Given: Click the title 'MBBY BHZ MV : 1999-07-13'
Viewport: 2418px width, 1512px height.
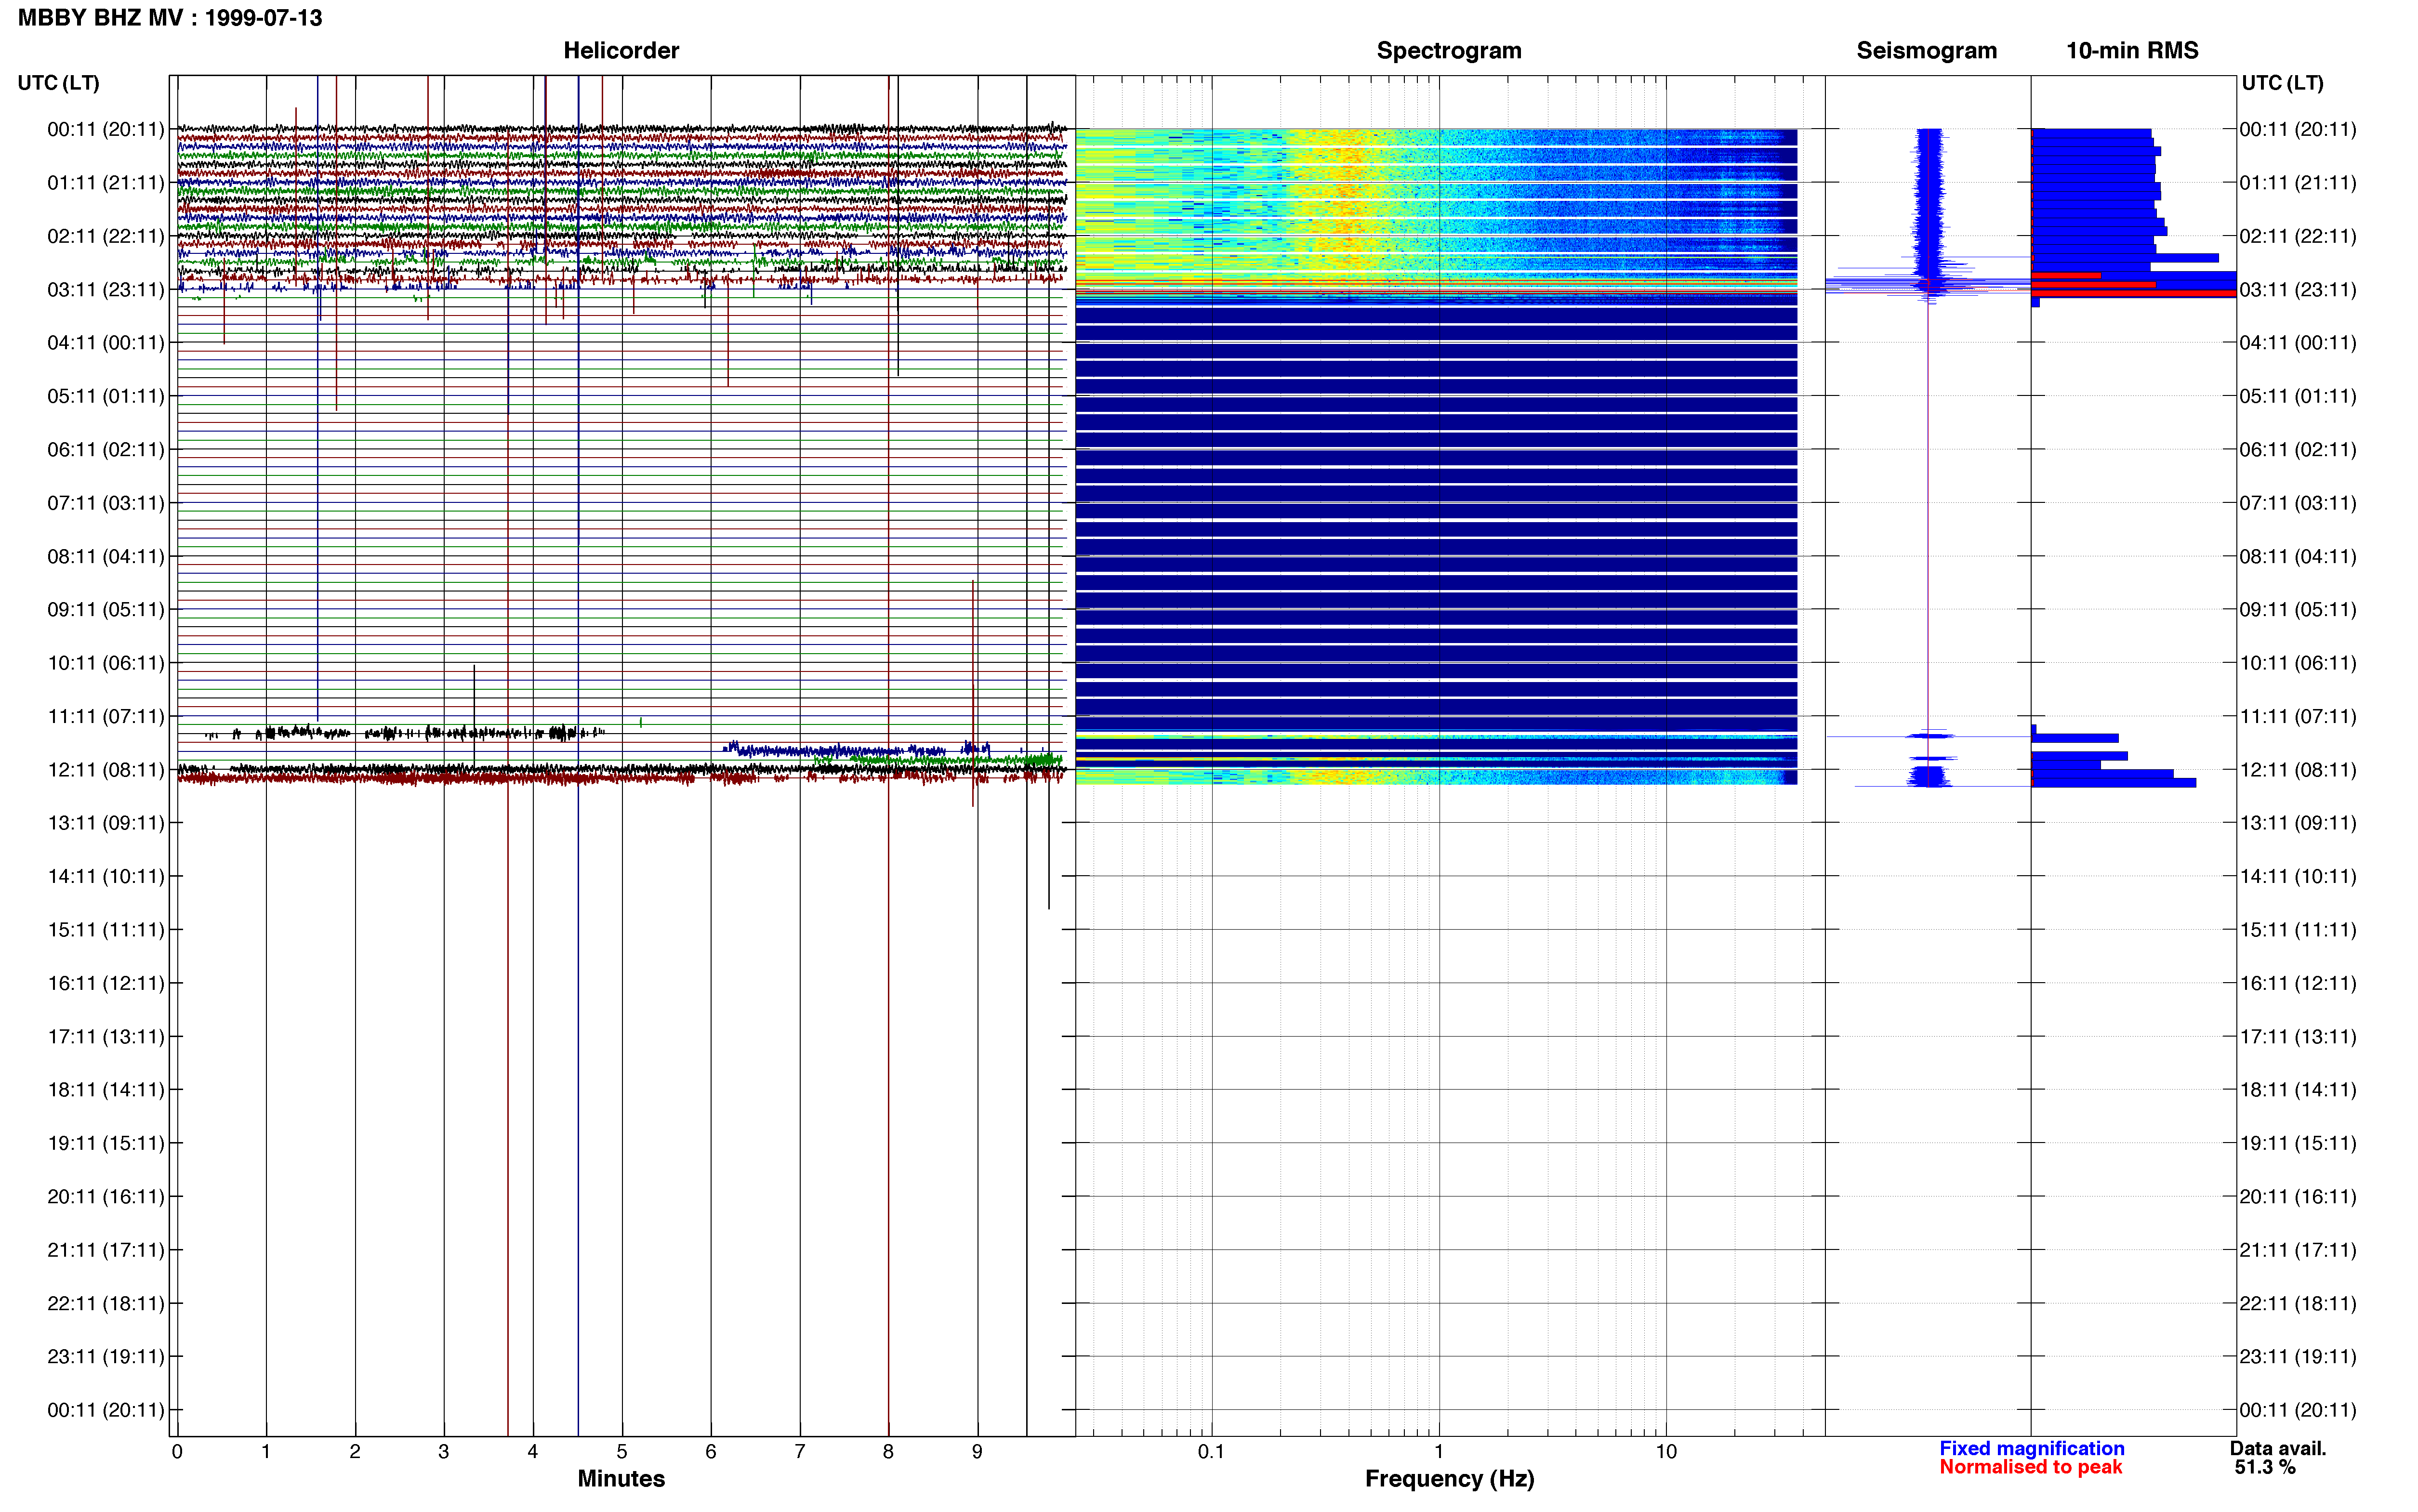Looking at the screenshot, I should (x=170, y=18).
